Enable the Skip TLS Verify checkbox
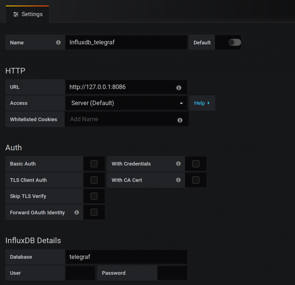 [x=94, y=196]
